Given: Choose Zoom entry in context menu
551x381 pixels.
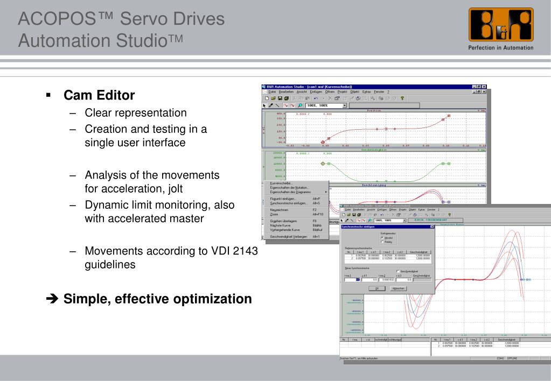Looking at the screenshot, I should point(297,214).
